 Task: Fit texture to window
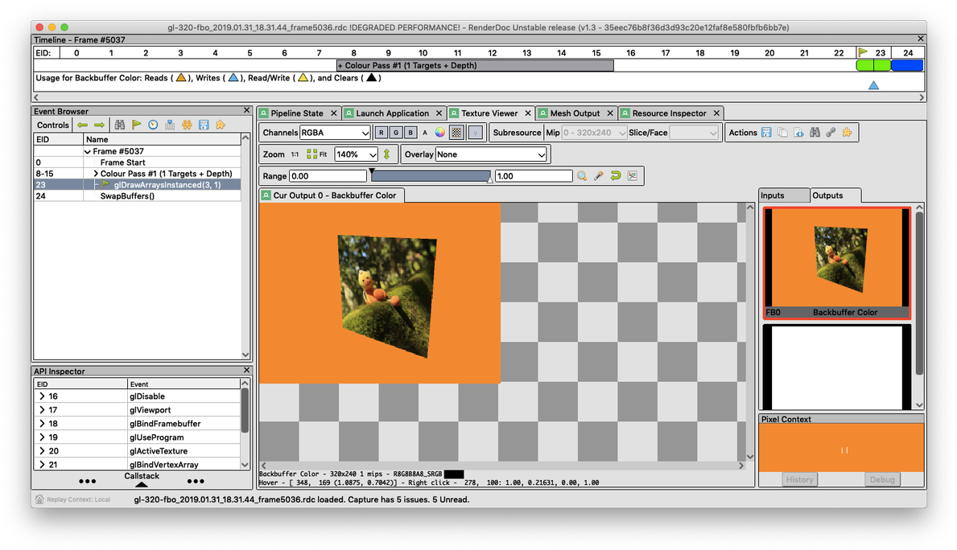tap(317, 155)
